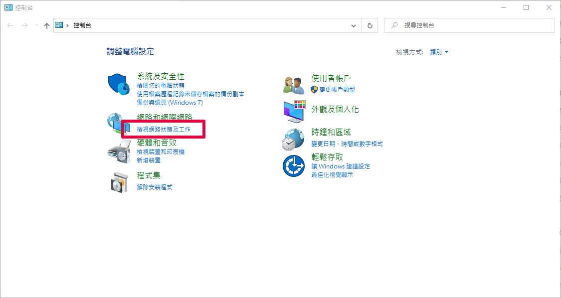Click the 控制台 title bar window icon
Screen dimensions: 561x298
pyautogui.click(x=8, y=7)
